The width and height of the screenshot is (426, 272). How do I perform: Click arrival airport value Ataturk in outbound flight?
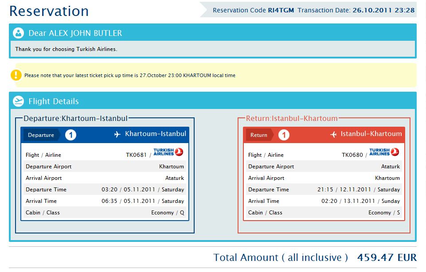175,178
